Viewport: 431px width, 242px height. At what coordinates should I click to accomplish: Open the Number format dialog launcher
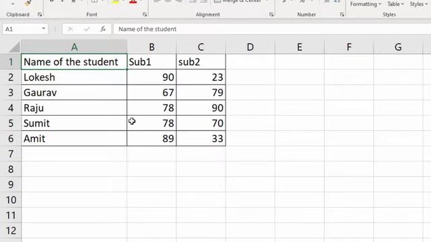tap(342, 15)
